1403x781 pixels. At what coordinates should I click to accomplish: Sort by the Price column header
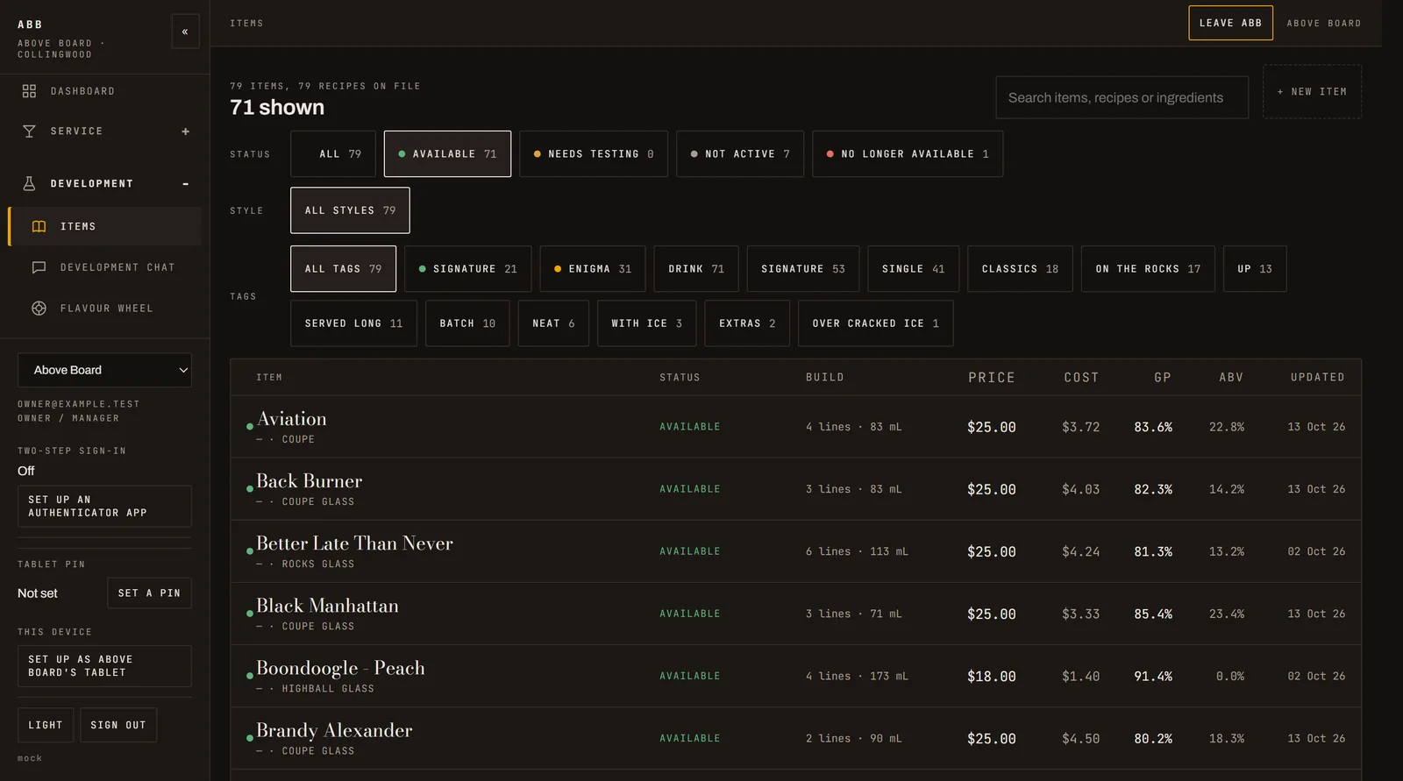pos(992,378)
